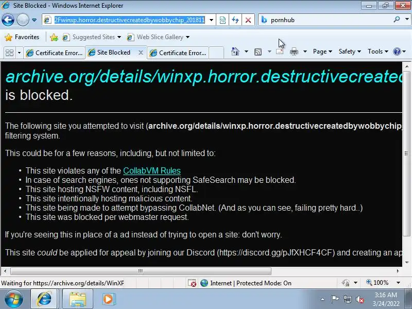
Task: Toggle the Compatibility View icon
Action: coord(222,20)
